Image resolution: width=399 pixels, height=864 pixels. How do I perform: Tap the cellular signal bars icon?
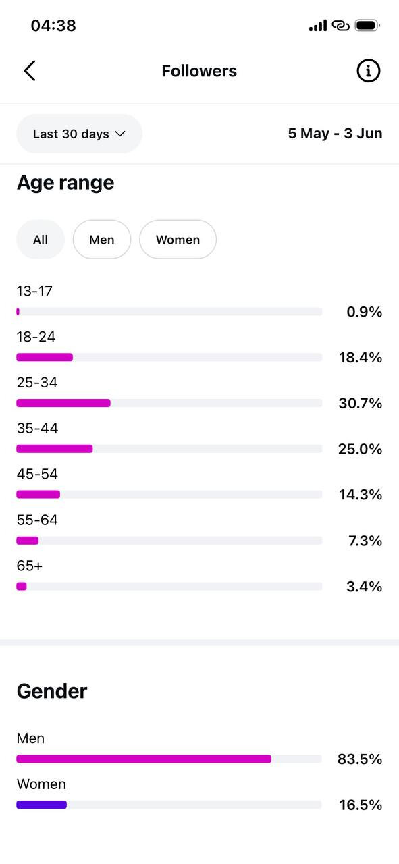coord(318,26)
